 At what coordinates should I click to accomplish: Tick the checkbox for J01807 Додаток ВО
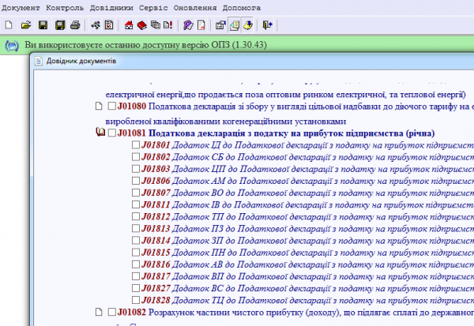(136, 193)
